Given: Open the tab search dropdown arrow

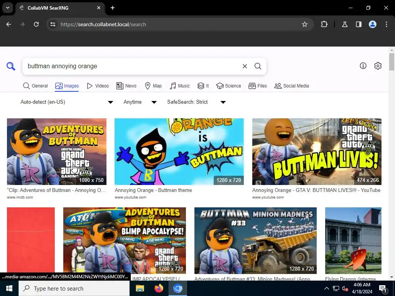Looking at the screenshot, I should (x=8, y=8).
